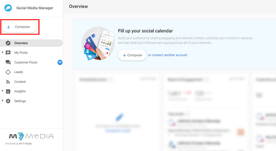This screenshot has width=276, height=151.
Task: Expand the Insights submenu arrow
Action: point(3,91)
